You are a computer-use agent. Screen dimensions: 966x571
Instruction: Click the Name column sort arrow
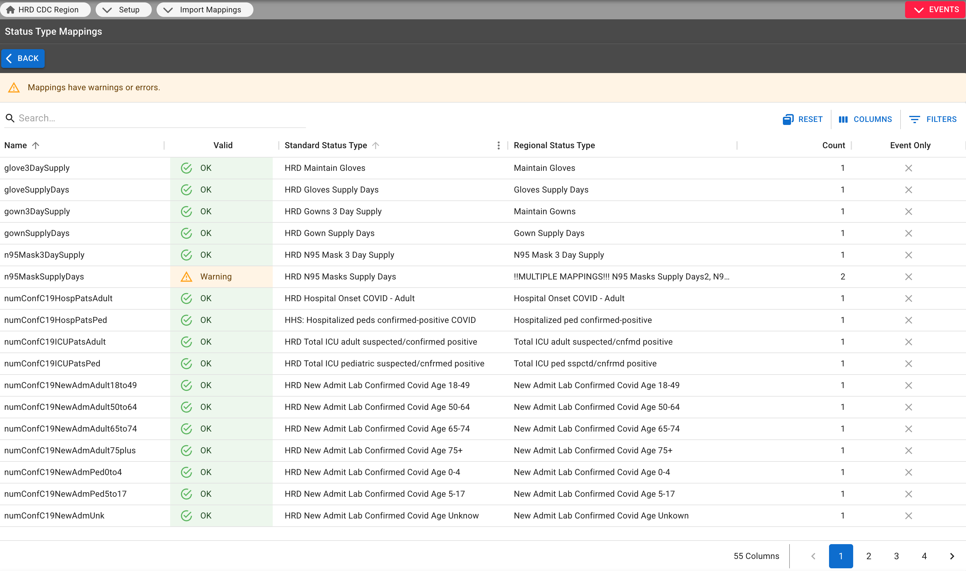coord(36,145)
